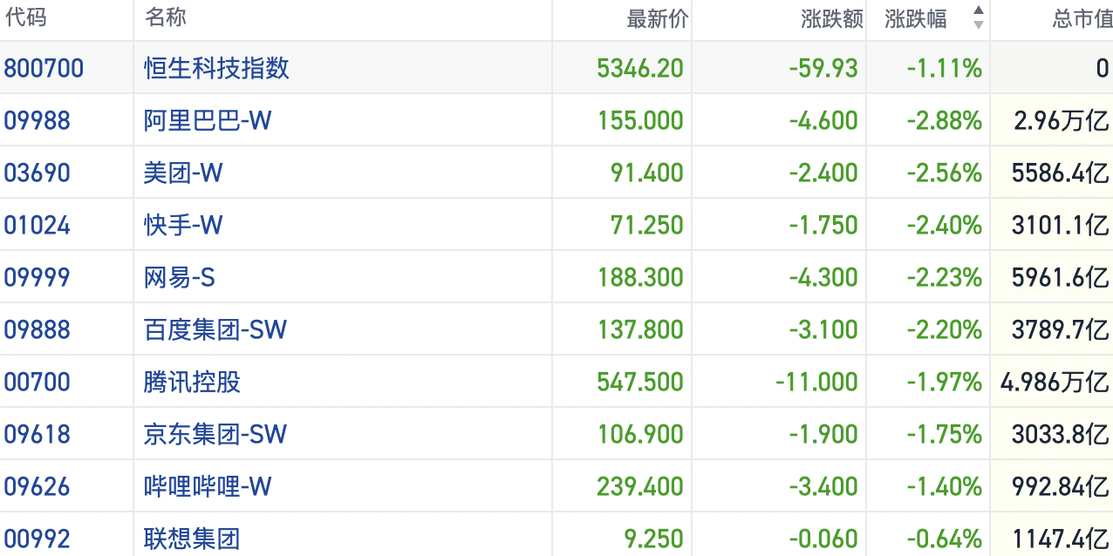Sort by the 涨跌额 column header

(x=831, y=19)
